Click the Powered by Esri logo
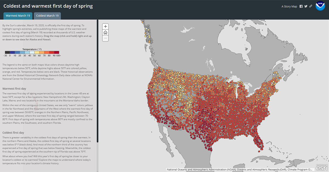 click(322, 168)
